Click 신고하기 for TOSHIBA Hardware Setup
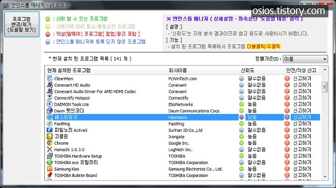This screenshot has width=336, height=188. coord(302,156)
